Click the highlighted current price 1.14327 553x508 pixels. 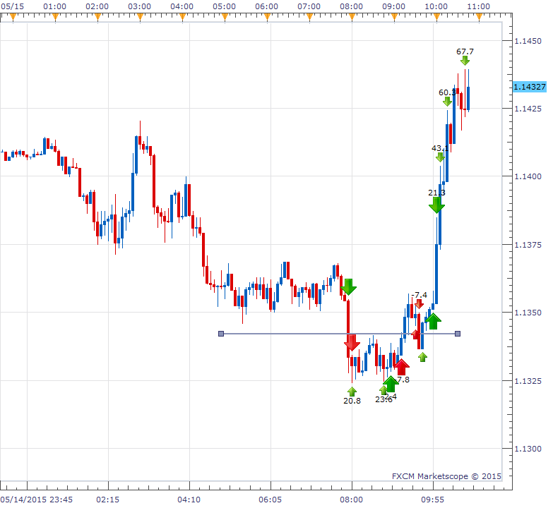pos(530,87)
